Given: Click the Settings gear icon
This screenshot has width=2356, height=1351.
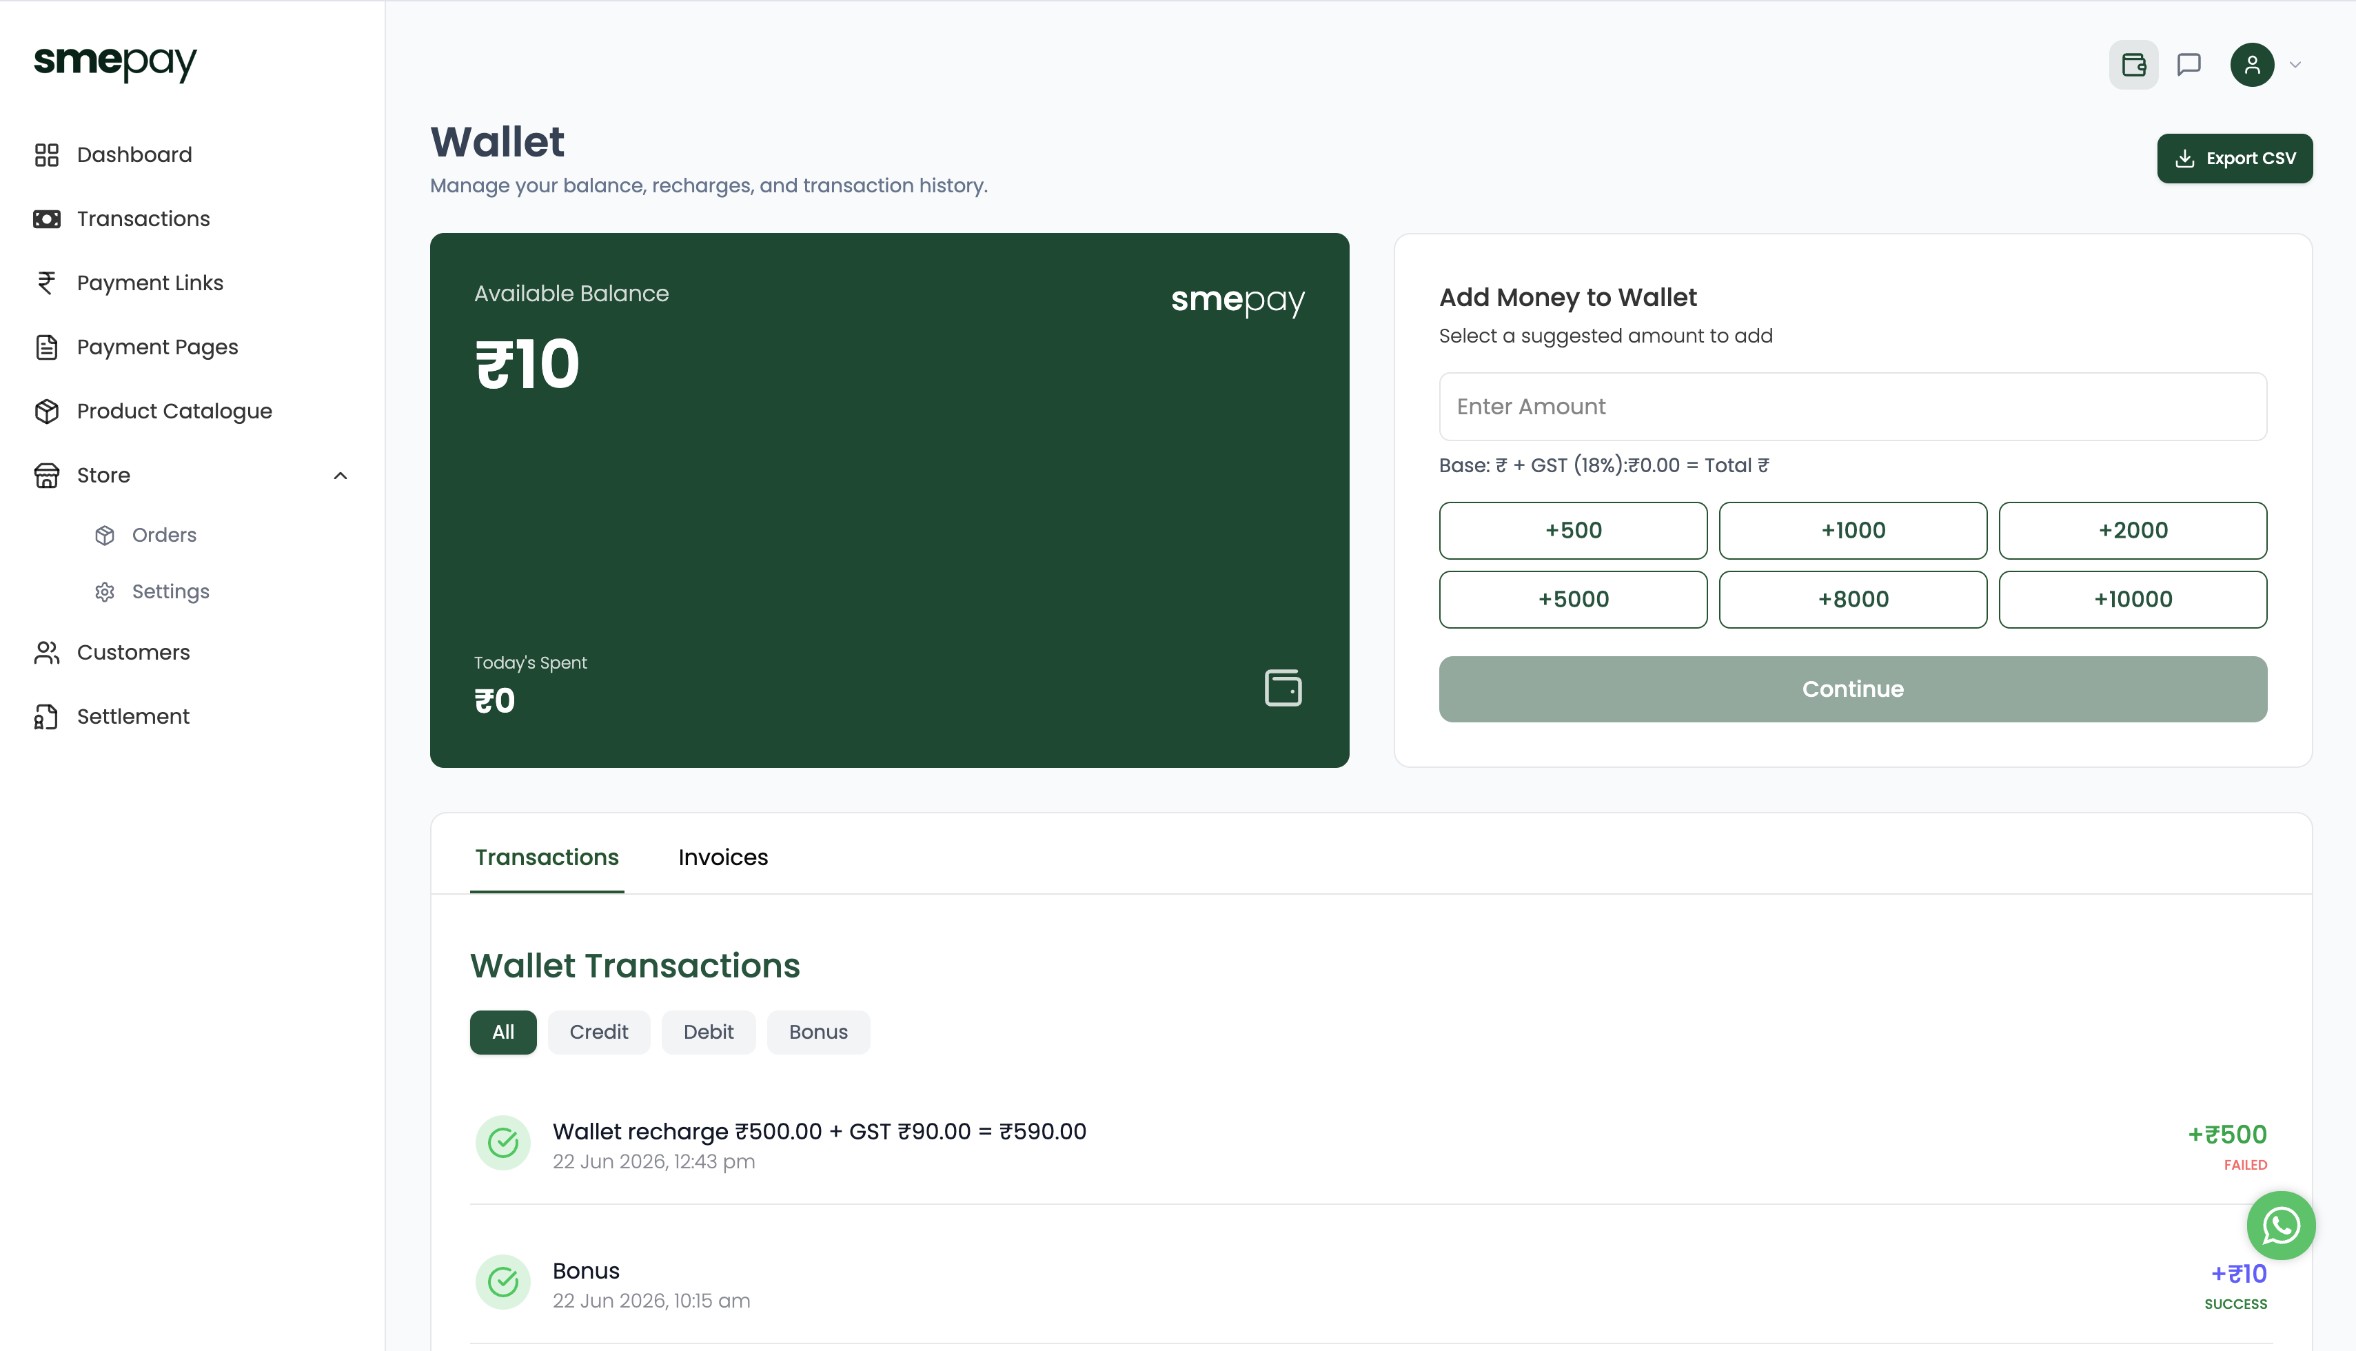Looking at the screenshot, I should [105, 592].
